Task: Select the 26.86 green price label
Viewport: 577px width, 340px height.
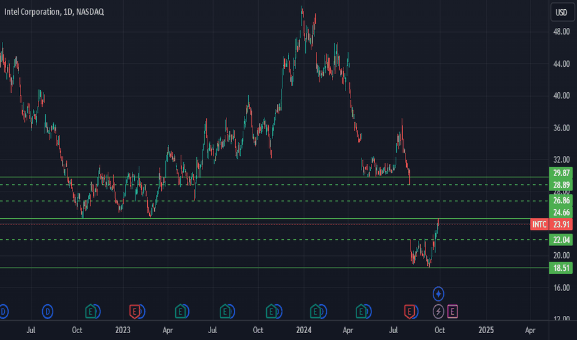Action: click(x=561, y=200)
